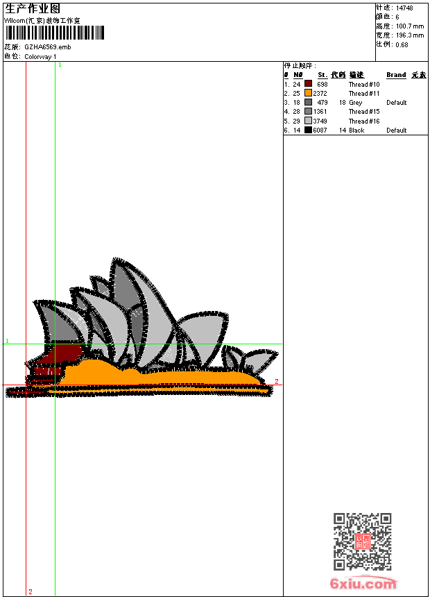Click the Brand column header
430x597 pixels.
396,75
